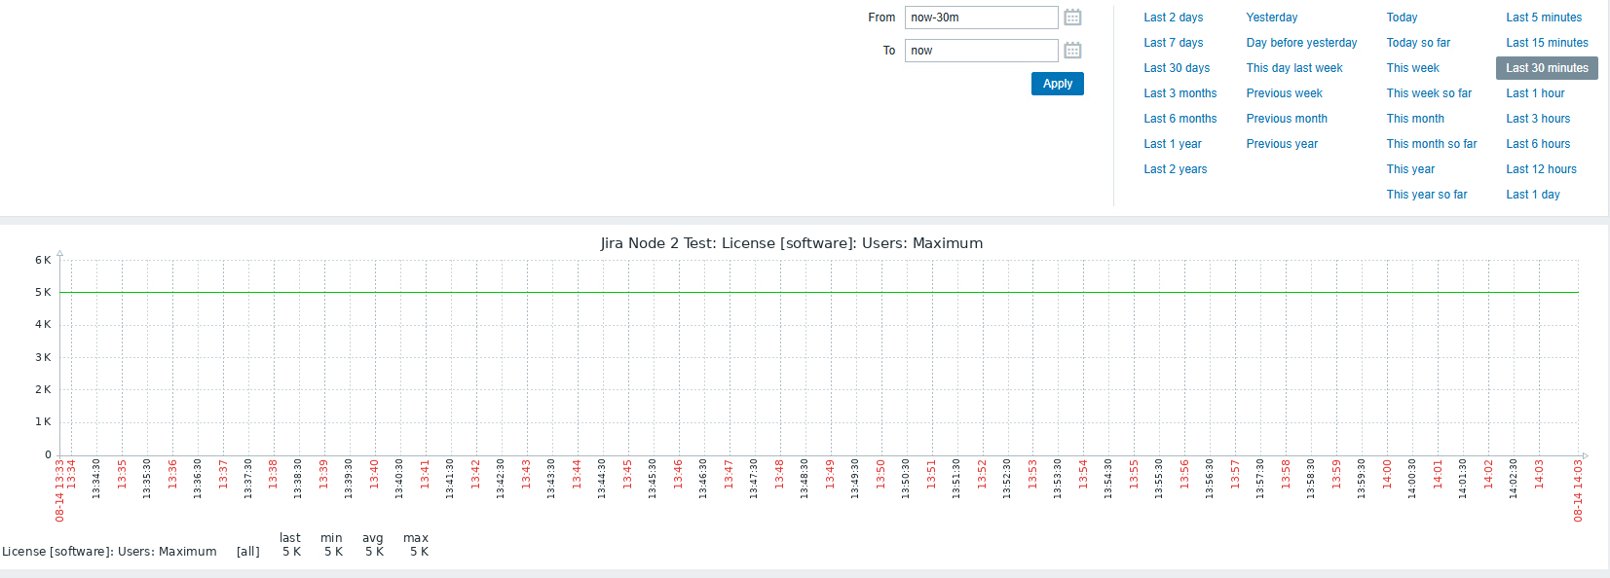Select the Last 5 minutes range
Viewport: 1610px width, 578px height.
click(x=1544, y=18)
